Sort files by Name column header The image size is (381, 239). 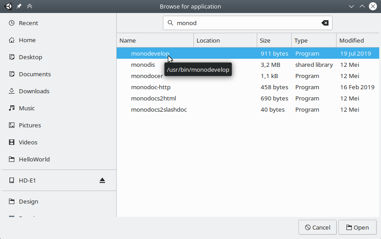pos(155,40)
